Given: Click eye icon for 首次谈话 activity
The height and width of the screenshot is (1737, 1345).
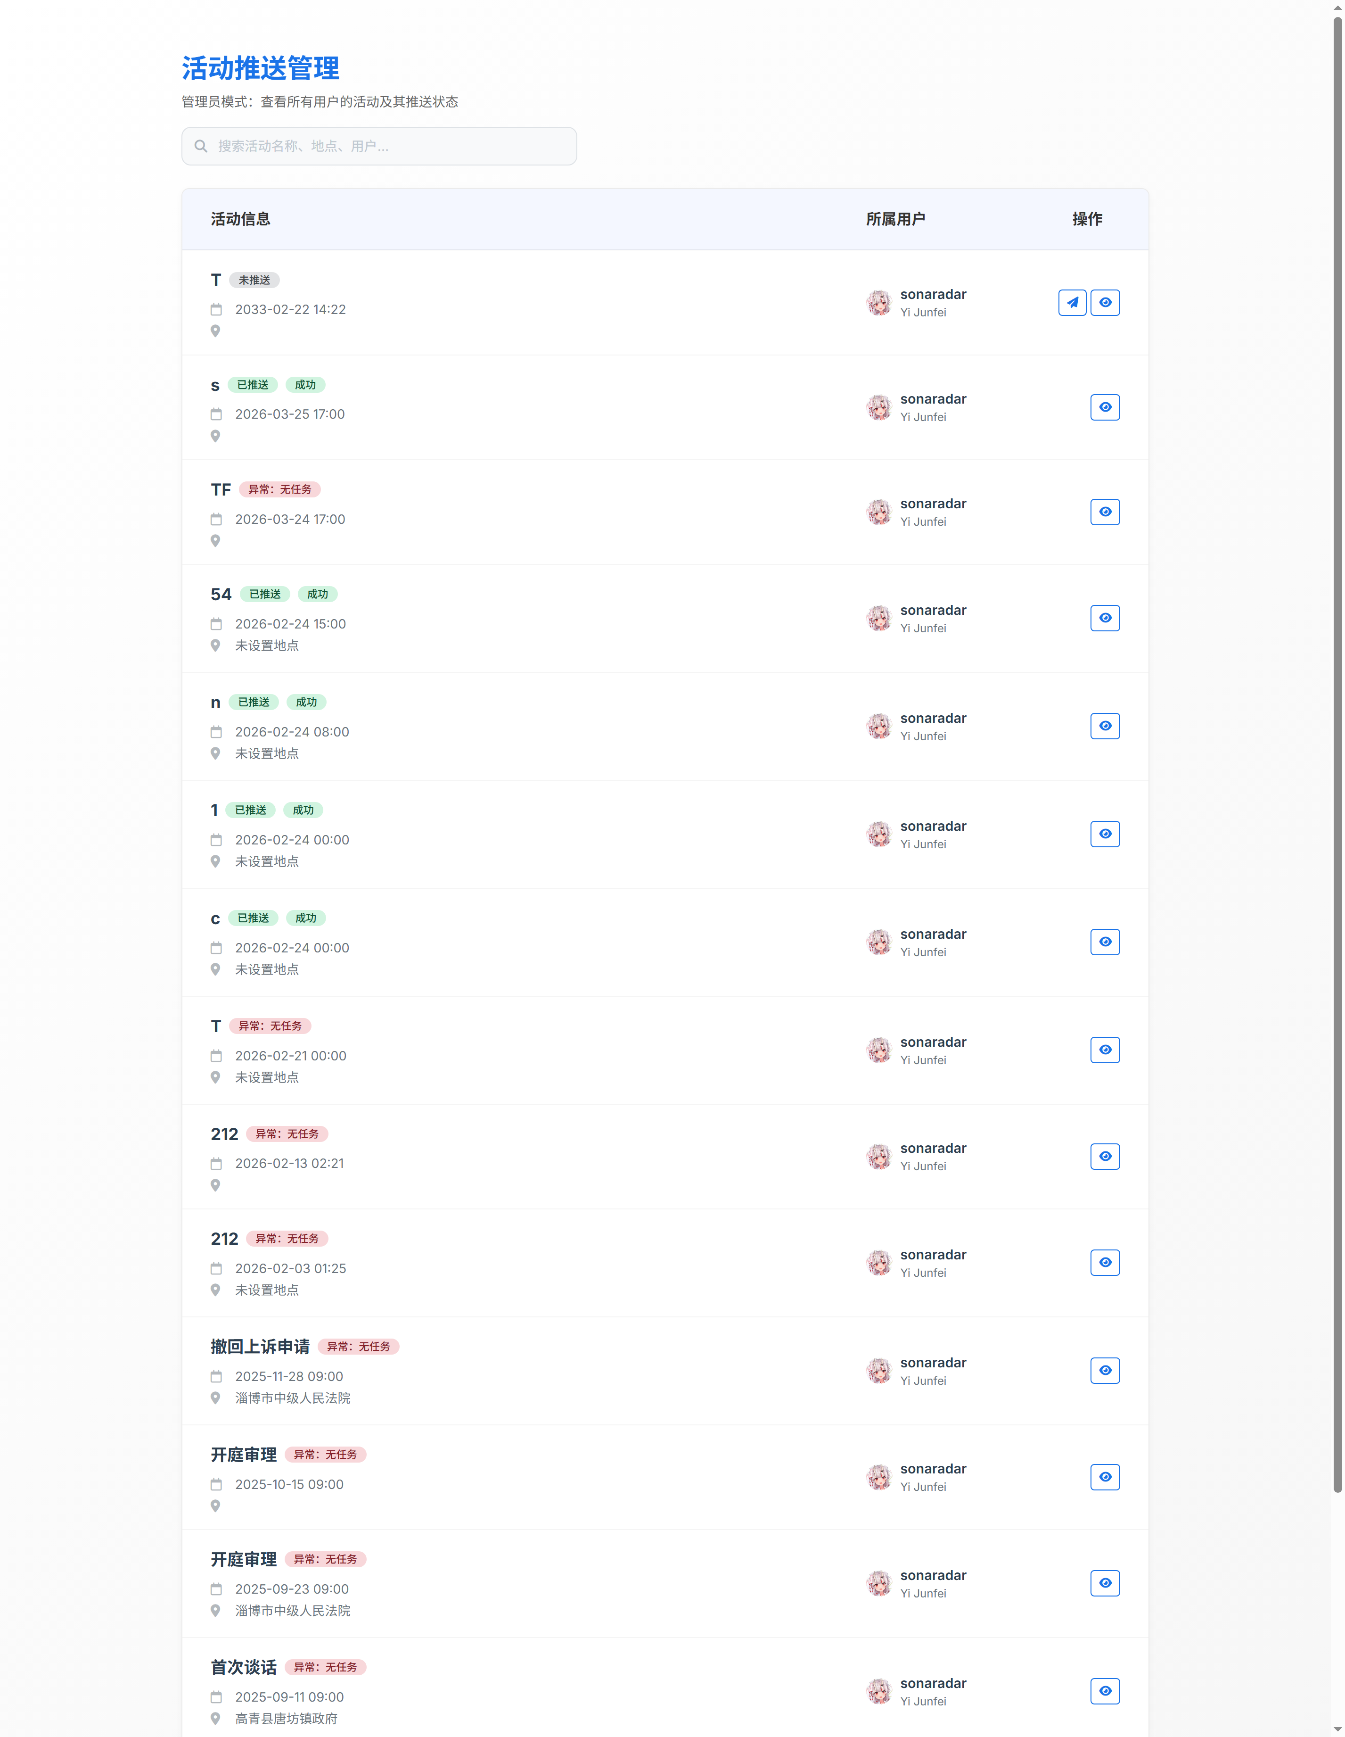Looking at the screenshot, I should pos(1105,1691).
